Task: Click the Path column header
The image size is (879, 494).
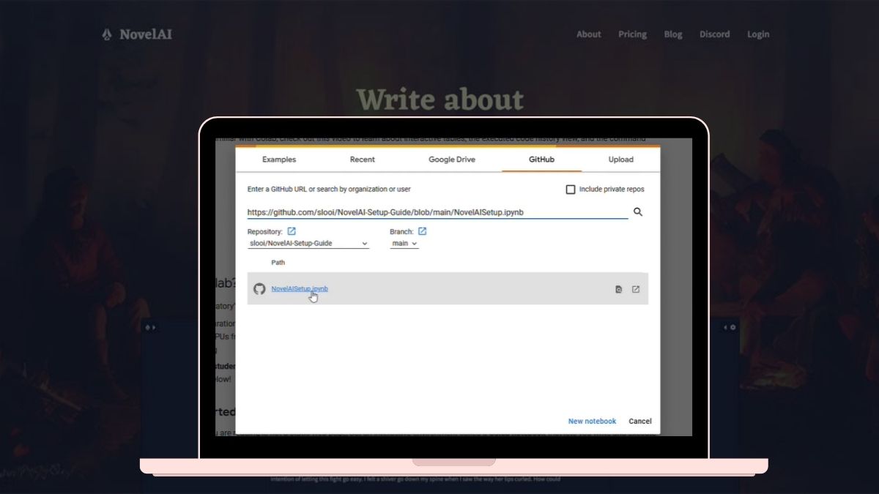Action: (x=278, y=263)
